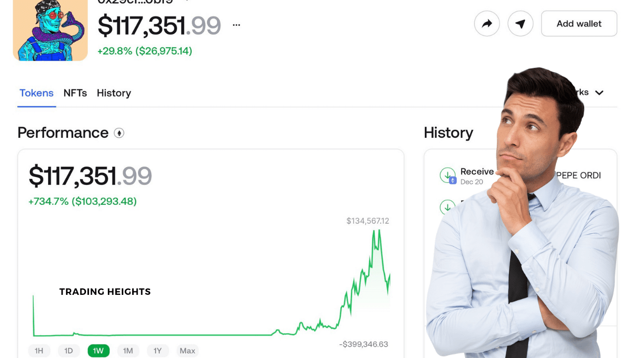
Task: Select the send (paper plane) icon
Action: point(520,23)
